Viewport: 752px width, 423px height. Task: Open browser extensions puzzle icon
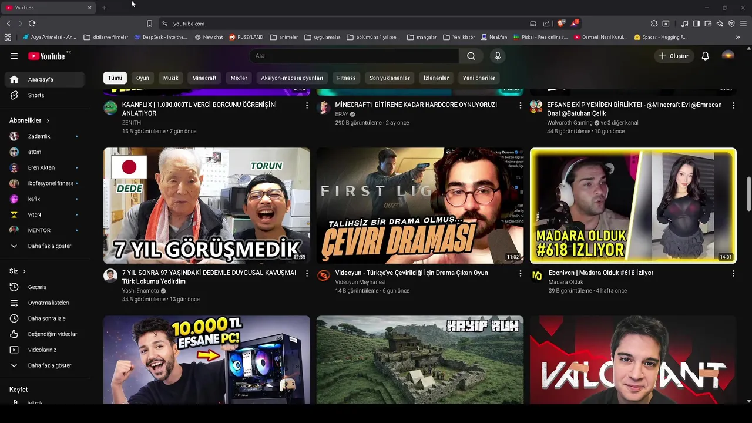click(x=654, y=23)
